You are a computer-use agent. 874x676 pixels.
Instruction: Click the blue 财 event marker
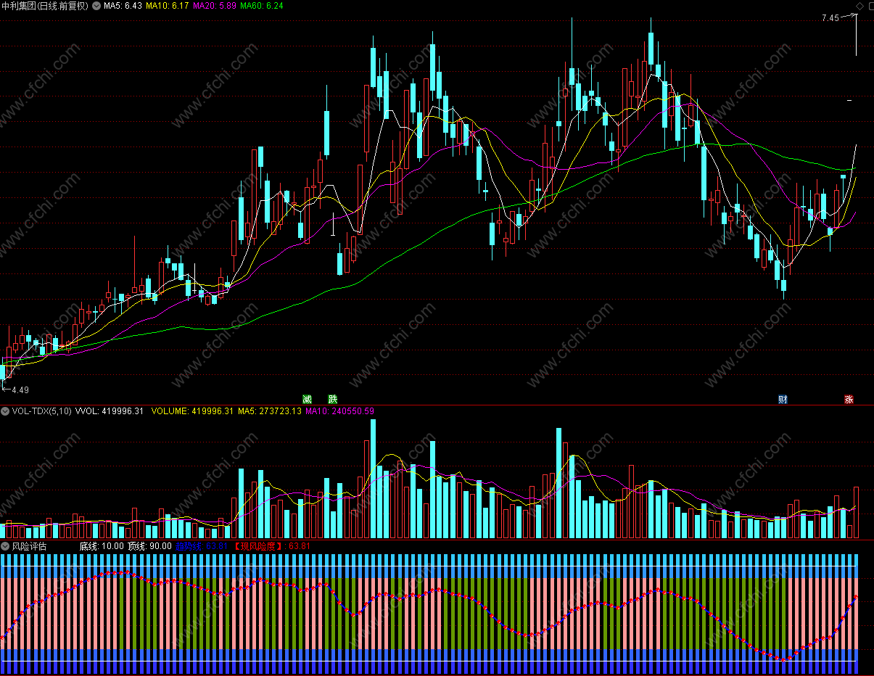(783, 399)
